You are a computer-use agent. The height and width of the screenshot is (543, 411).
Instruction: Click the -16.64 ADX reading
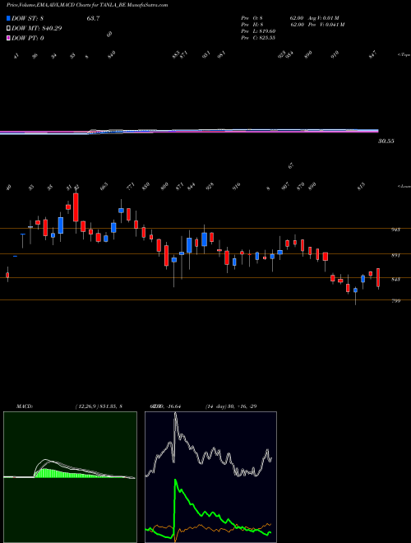coord(173,406)
